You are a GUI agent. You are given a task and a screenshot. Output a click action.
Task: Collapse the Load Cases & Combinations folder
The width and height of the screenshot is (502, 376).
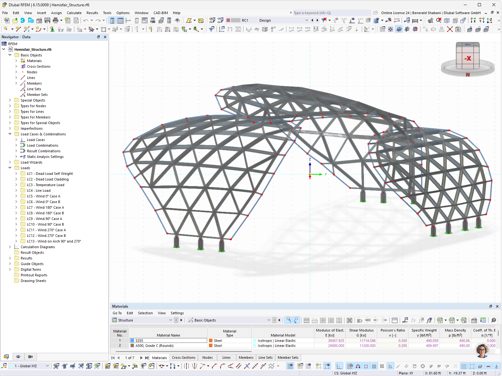(x=10, y=134)
